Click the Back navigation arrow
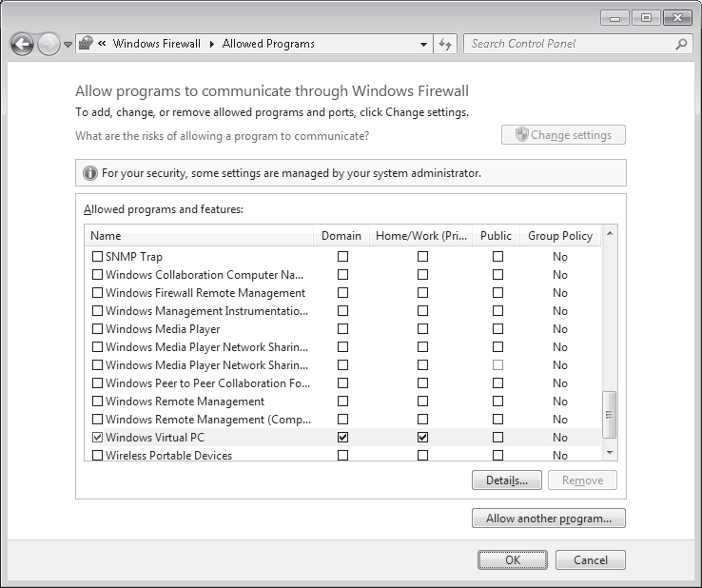This screenshot has width=702, height=588. coord(22,45)
